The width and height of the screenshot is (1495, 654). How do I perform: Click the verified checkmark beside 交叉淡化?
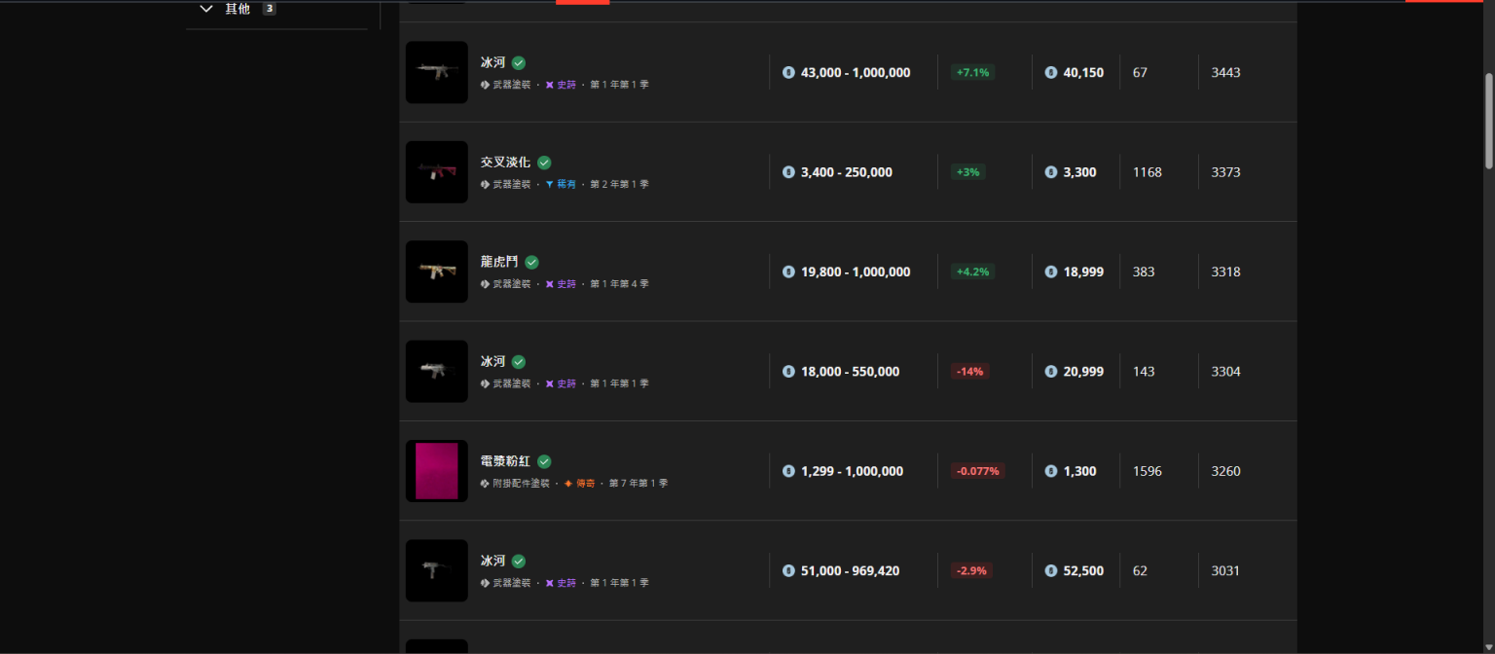coord(545,163)
